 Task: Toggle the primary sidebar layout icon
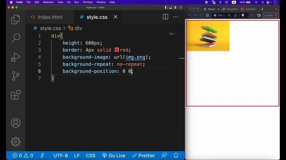pyautogui.click(x=166, y=8)
